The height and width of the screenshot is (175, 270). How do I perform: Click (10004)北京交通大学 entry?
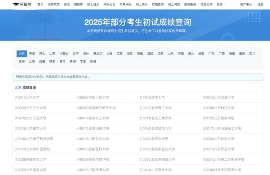219,98
